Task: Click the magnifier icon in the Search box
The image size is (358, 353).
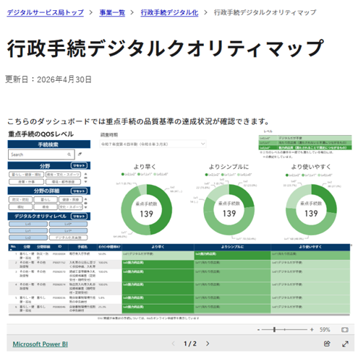Action: pyautogui.click(x=69, y=154)
